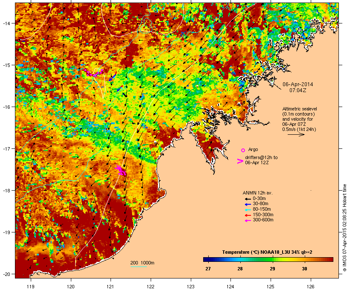Click the colorbar tick label 27
Image resolution: width=350 pixels, height=290 pixels.
pos(208,269)
